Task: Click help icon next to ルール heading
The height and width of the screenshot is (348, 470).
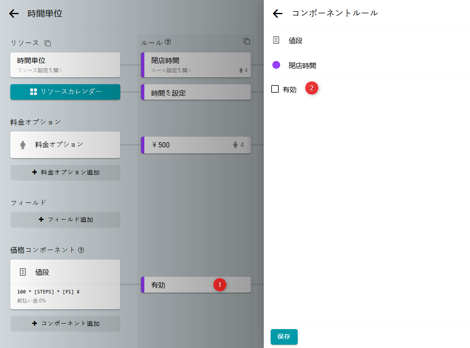Action: pos(168,42)
